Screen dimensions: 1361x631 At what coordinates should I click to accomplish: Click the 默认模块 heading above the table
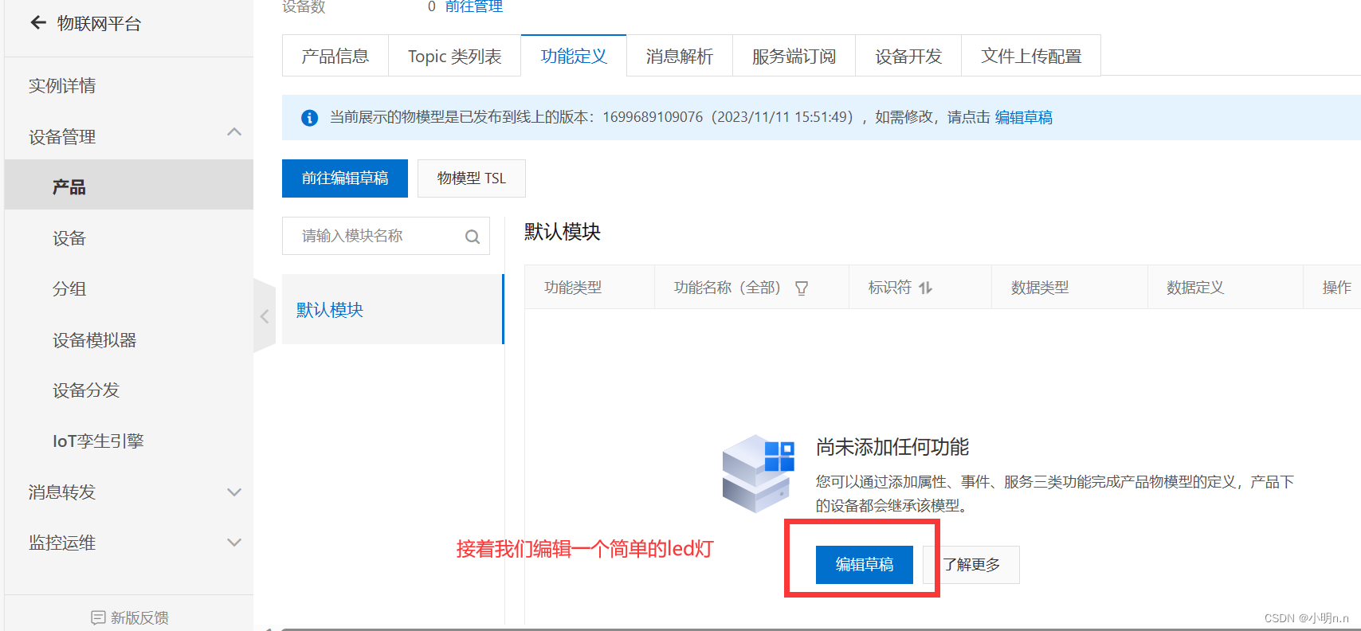pos(563,232)
